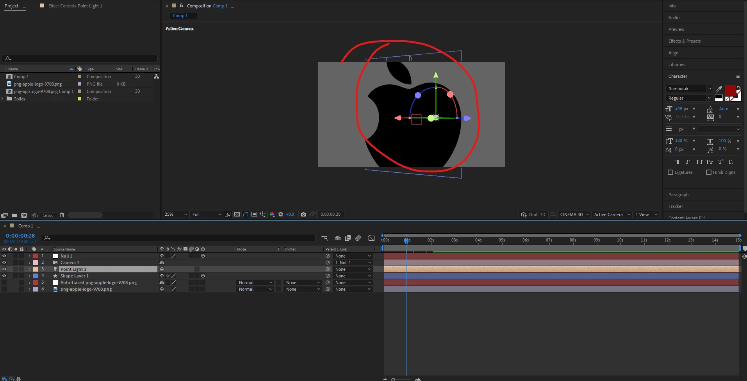747x381 pixels.
Task: Open the Align panel
Action: pos(673,53)
